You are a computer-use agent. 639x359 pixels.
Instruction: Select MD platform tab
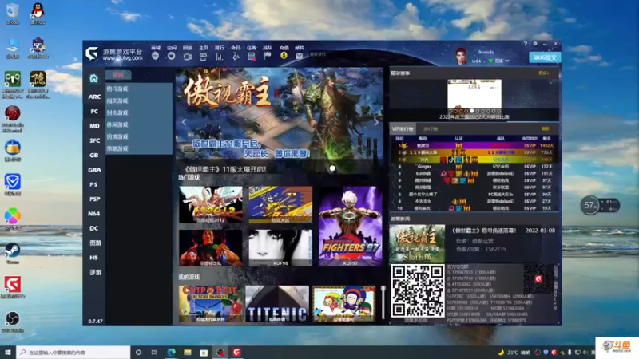pos(94,126)
